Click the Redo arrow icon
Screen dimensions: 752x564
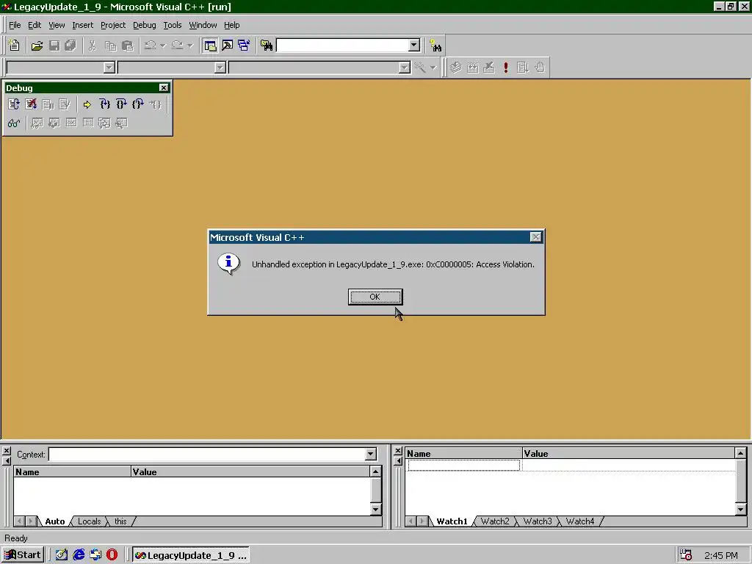click(x=177, y=46)
